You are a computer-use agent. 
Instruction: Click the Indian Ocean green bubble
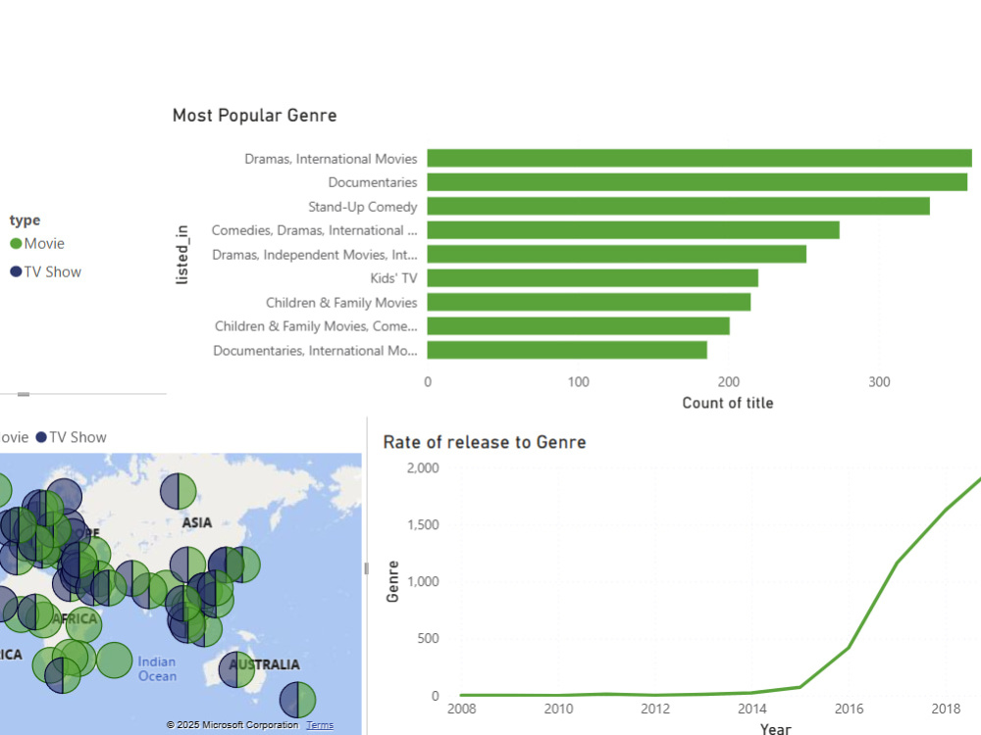click(115, 660)
